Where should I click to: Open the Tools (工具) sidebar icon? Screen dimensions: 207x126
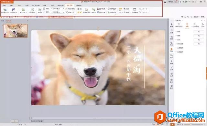click(x=171, y=75)
